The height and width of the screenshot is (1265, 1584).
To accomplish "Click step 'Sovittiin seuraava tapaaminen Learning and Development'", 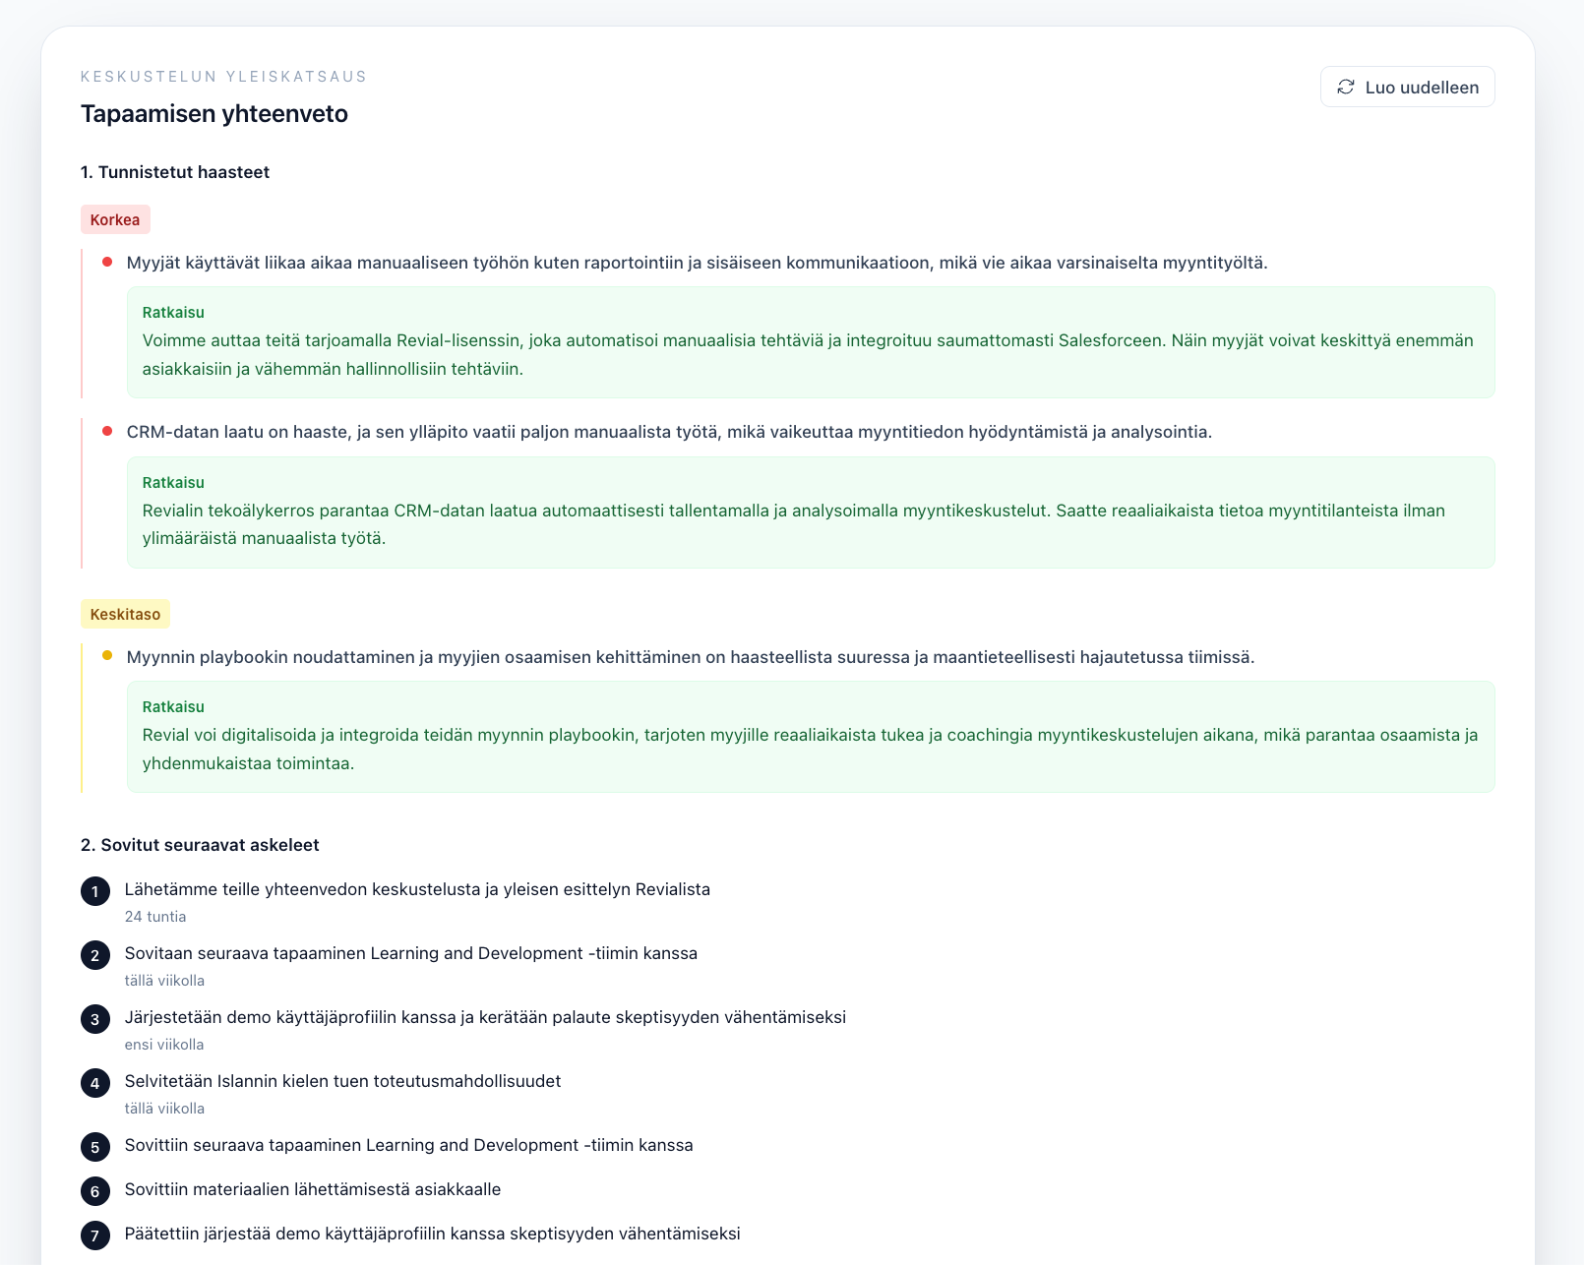I will pyautogui.click(x=409, y=1145).
